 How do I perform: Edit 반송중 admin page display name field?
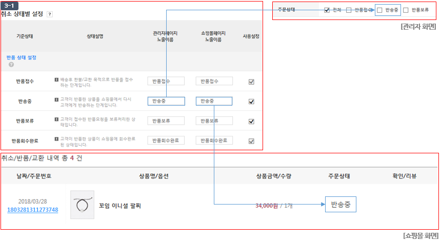[x=166, y=101]
